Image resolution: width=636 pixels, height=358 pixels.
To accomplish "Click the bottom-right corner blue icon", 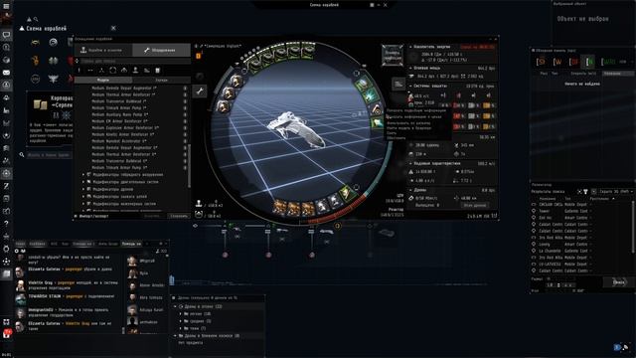I will tap(617, 347).
